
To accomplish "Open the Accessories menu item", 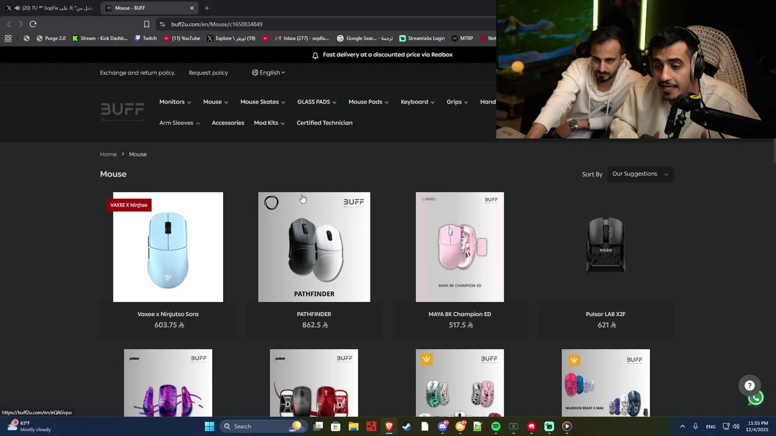I will [228, 123].
